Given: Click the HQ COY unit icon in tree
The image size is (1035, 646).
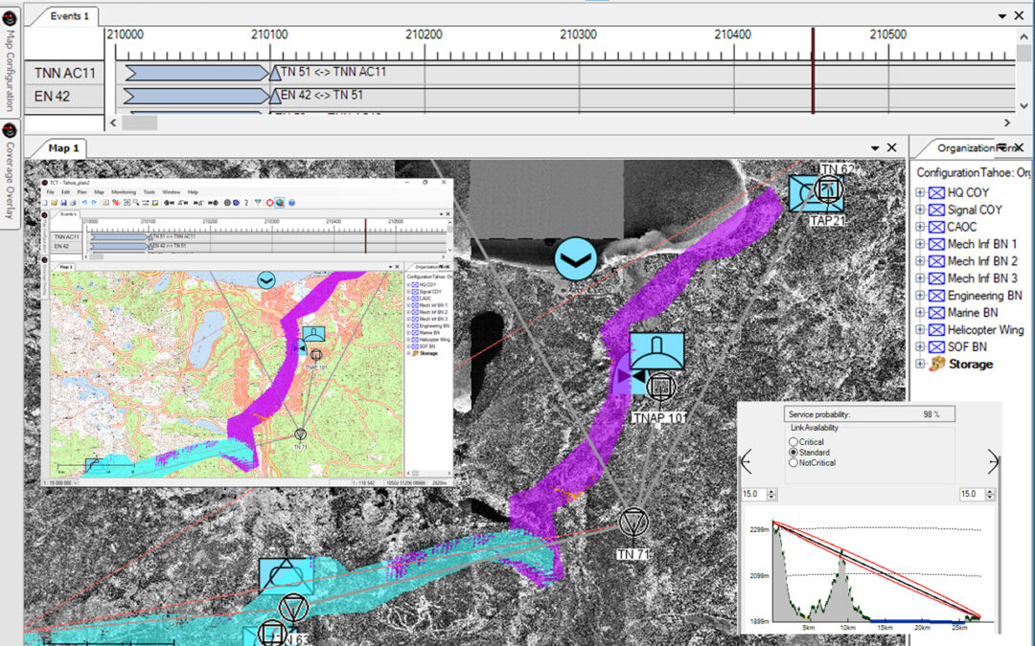Looking at the screenshot, I should coord(936,192).
